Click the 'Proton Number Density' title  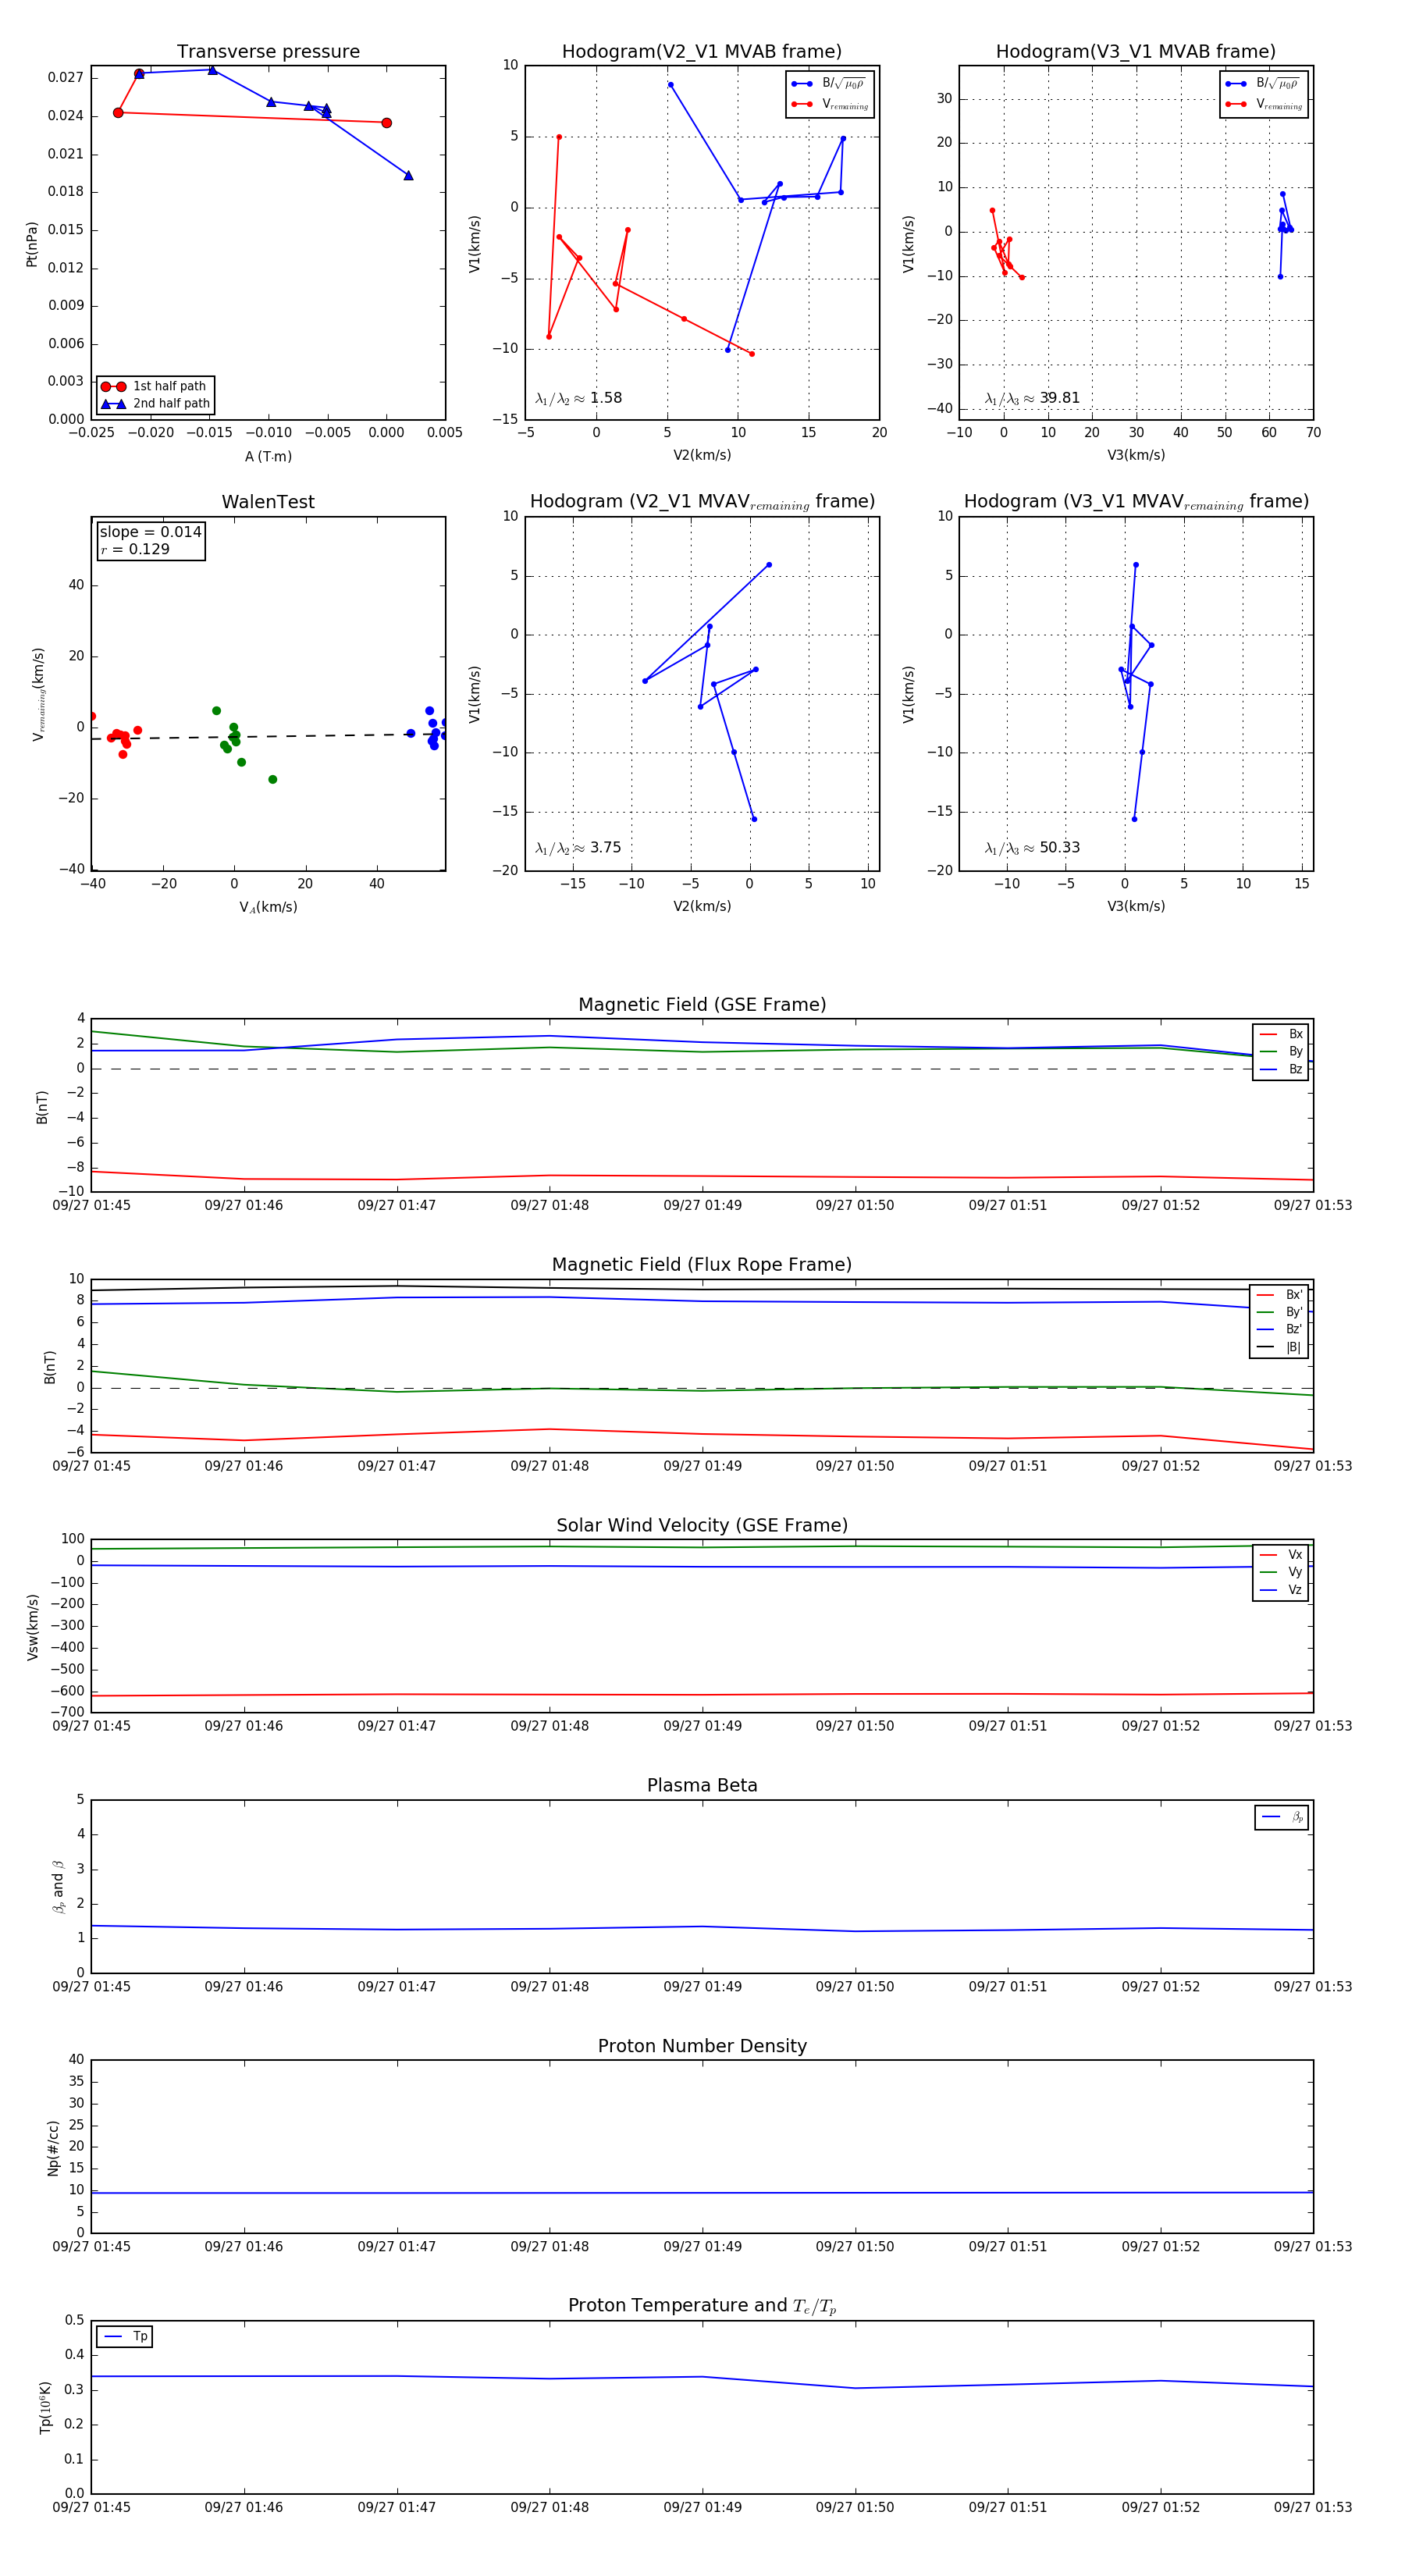(x=702, y=2046)
